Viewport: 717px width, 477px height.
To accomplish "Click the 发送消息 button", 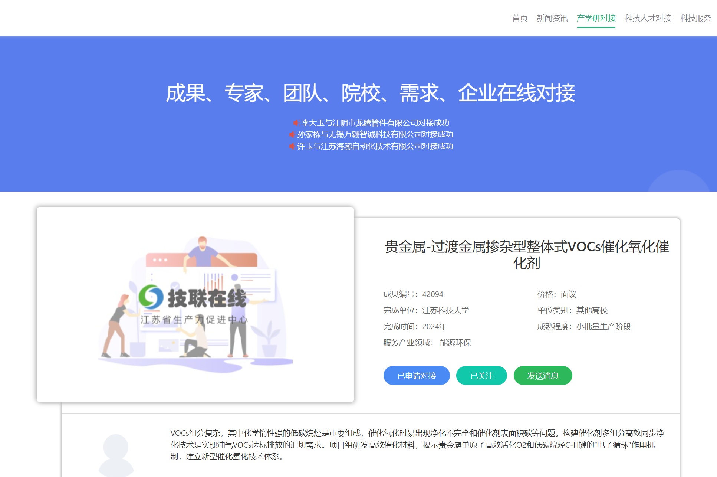I will [543, 376].
